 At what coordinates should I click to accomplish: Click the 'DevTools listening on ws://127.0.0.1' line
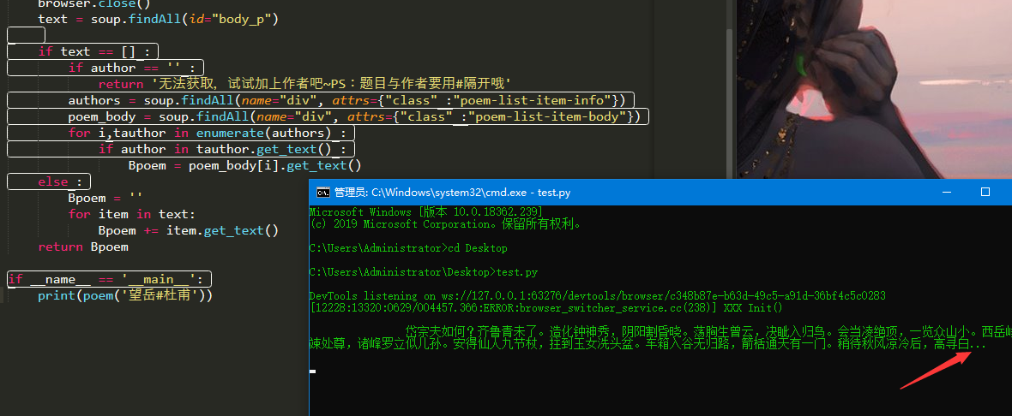pyautogui.click(x=598, y=295)
